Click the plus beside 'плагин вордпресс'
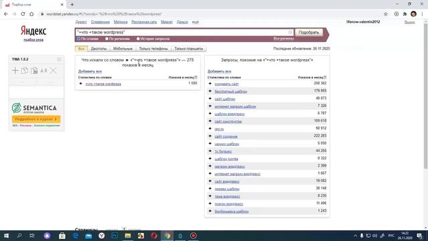428x241 pixels. coord(210,204)
